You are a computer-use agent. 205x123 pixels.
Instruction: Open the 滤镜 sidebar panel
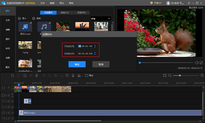pyautogui.click(x=8, y=30)
